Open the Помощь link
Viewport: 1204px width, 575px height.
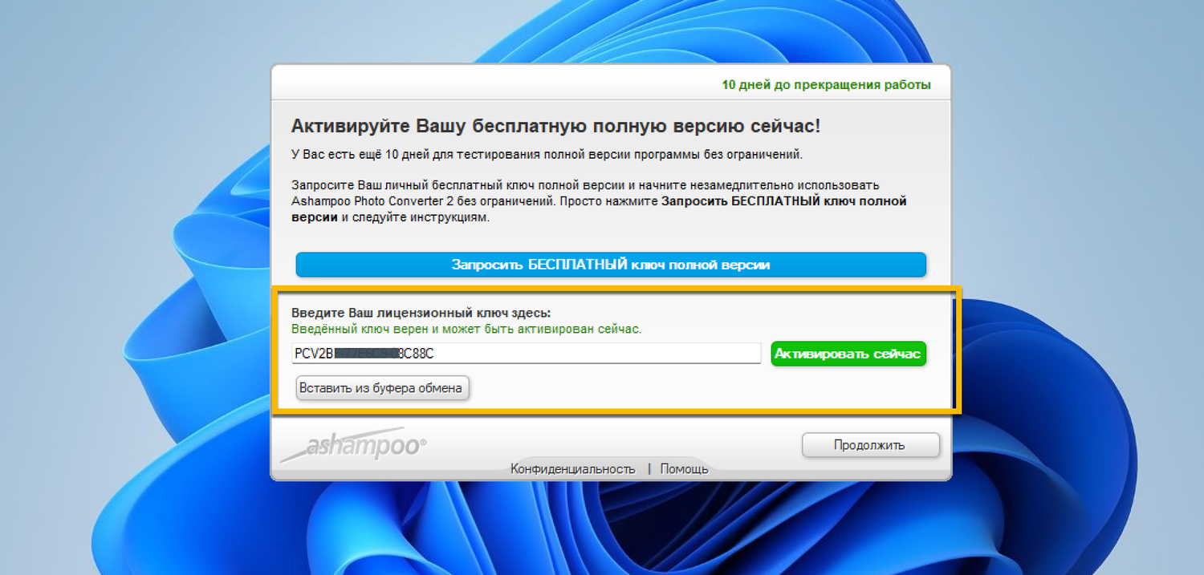click(684, 468)
